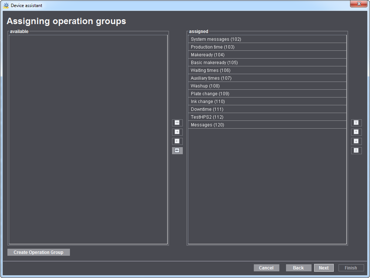Image resolution: width=370 pixels, height=278 pixels.
Task: Click the move-down arrow icon
Action: click(x=356, y=141)
